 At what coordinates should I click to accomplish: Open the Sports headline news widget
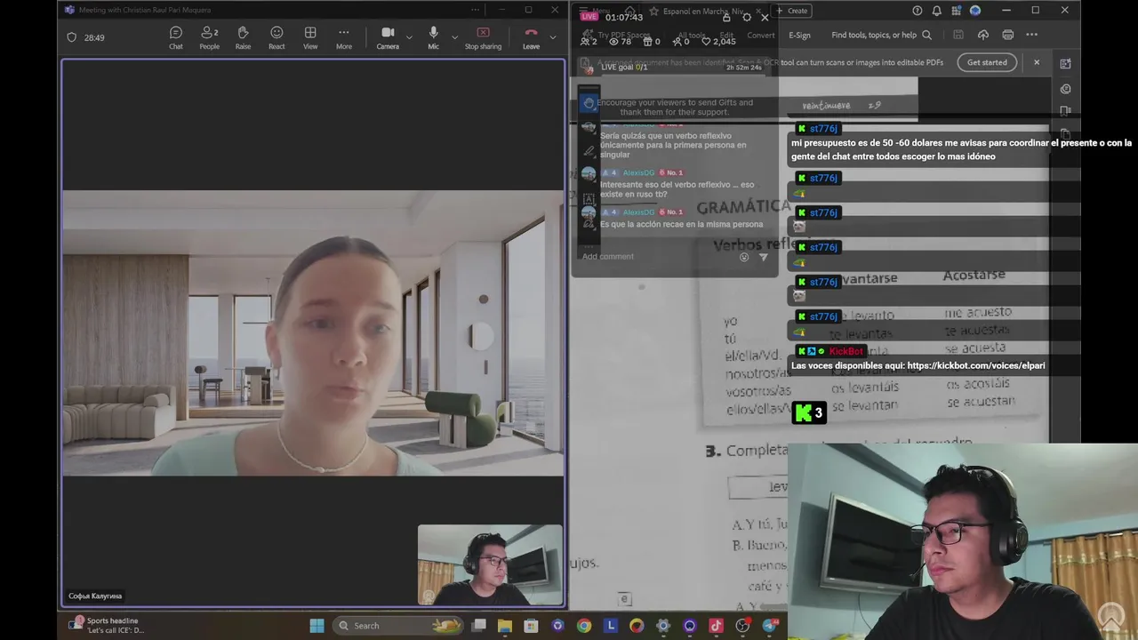pos(107,626)
